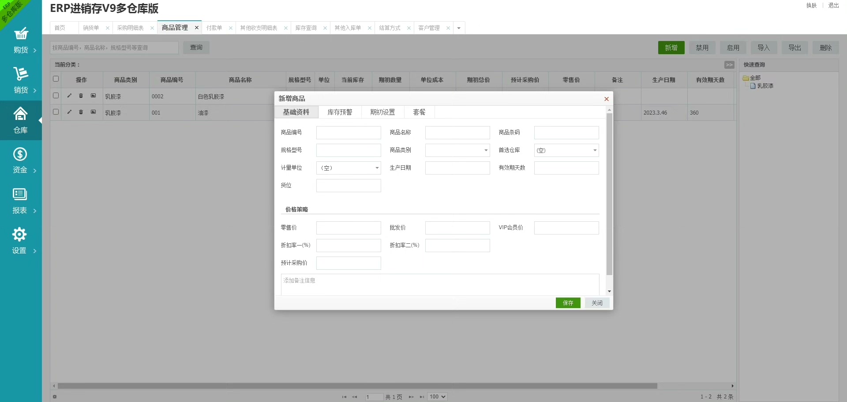847x402 pixels.
Task: Open the 报表 reports sidebar icon
Action: (20, 195)
